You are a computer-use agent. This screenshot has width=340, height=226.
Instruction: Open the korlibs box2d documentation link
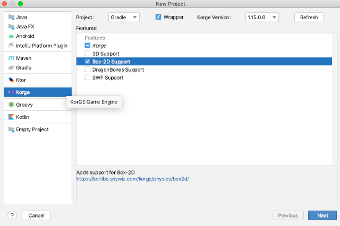point(132,179)
